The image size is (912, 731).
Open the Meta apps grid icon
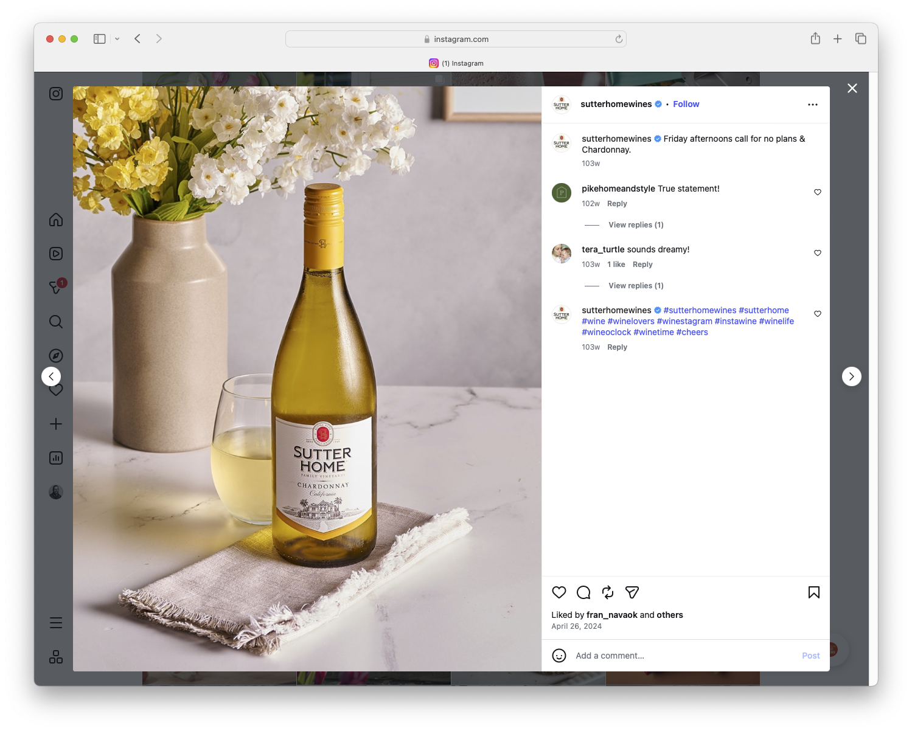click(x=56, y=657)
